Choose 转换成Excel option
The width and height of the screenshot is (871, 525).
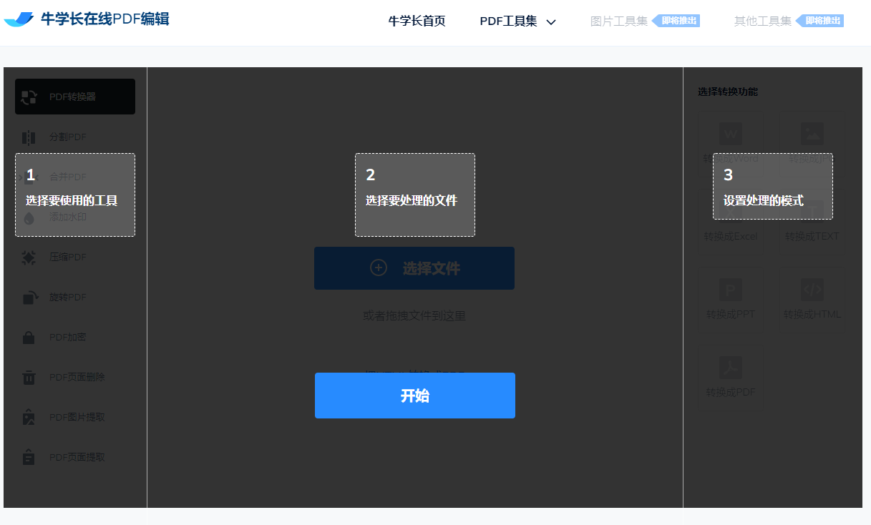[731, 236]
